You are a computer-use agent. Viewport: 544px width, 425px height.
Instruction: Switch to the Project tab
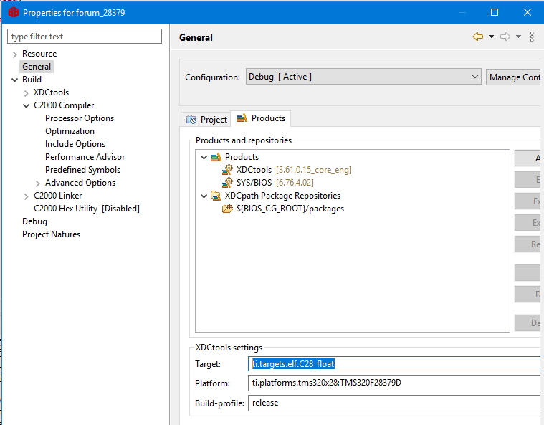coord(206,120)
